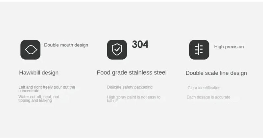Click the leaf-shaped double mouth icon
Viewport: 263px width, 138px height.
coord(30,50)
